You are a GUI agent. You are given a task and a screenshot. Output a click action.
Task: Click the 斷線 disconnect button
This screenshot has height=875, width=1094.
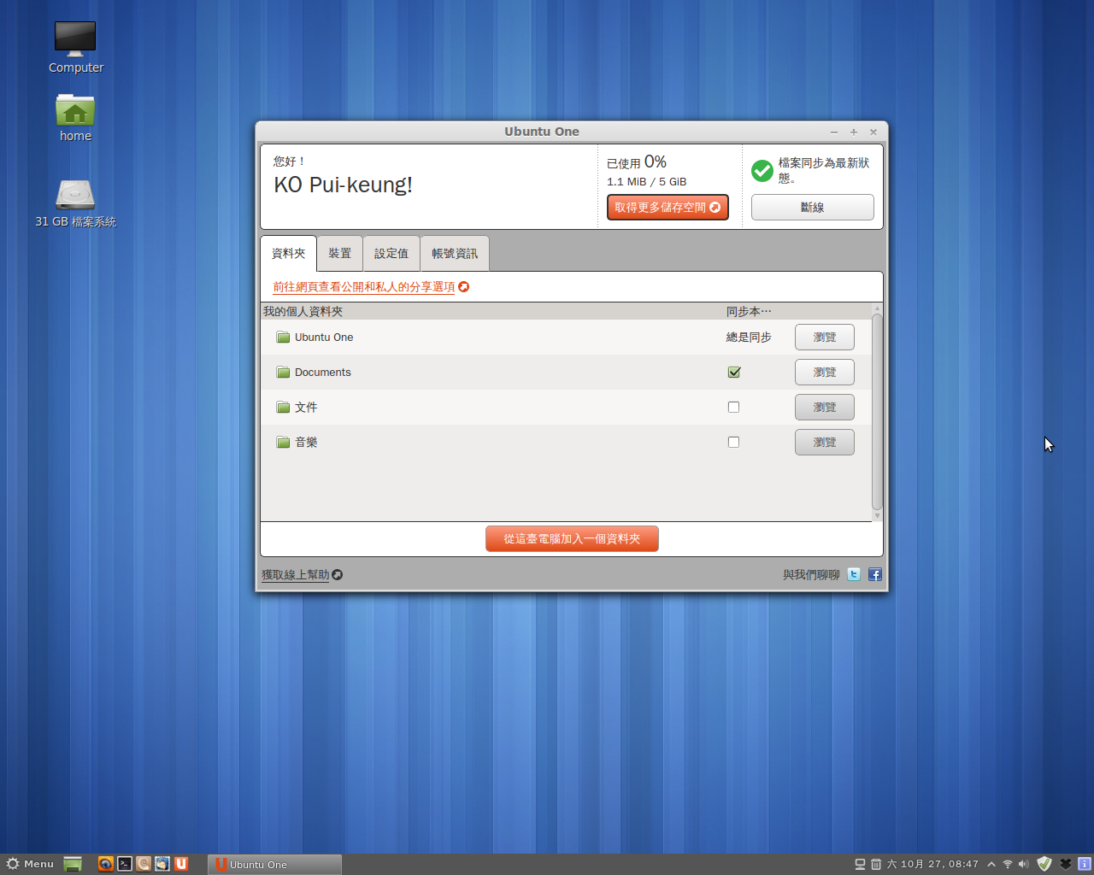click(x=812, y=208)
